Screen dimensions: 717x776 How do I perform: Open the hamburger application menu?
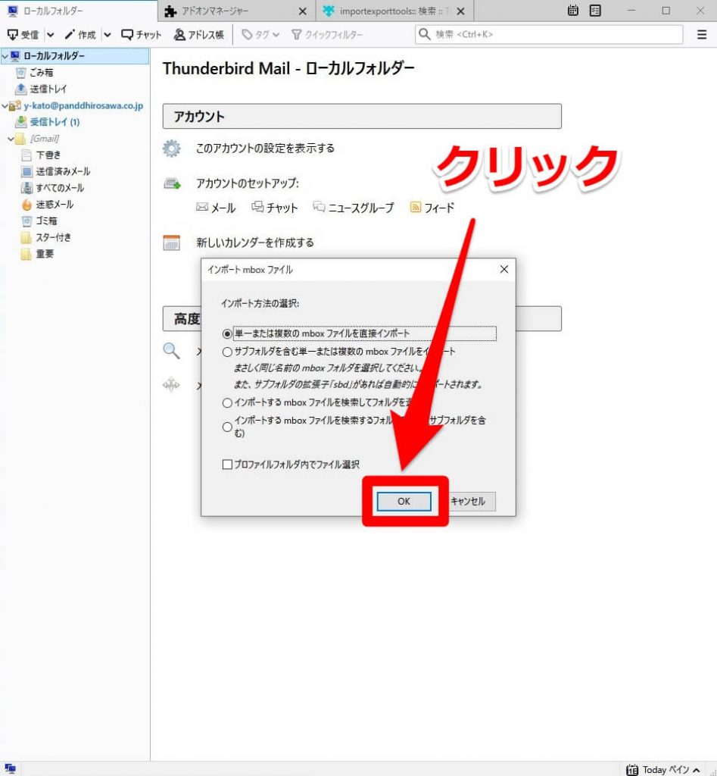click(x=702, y=35)
